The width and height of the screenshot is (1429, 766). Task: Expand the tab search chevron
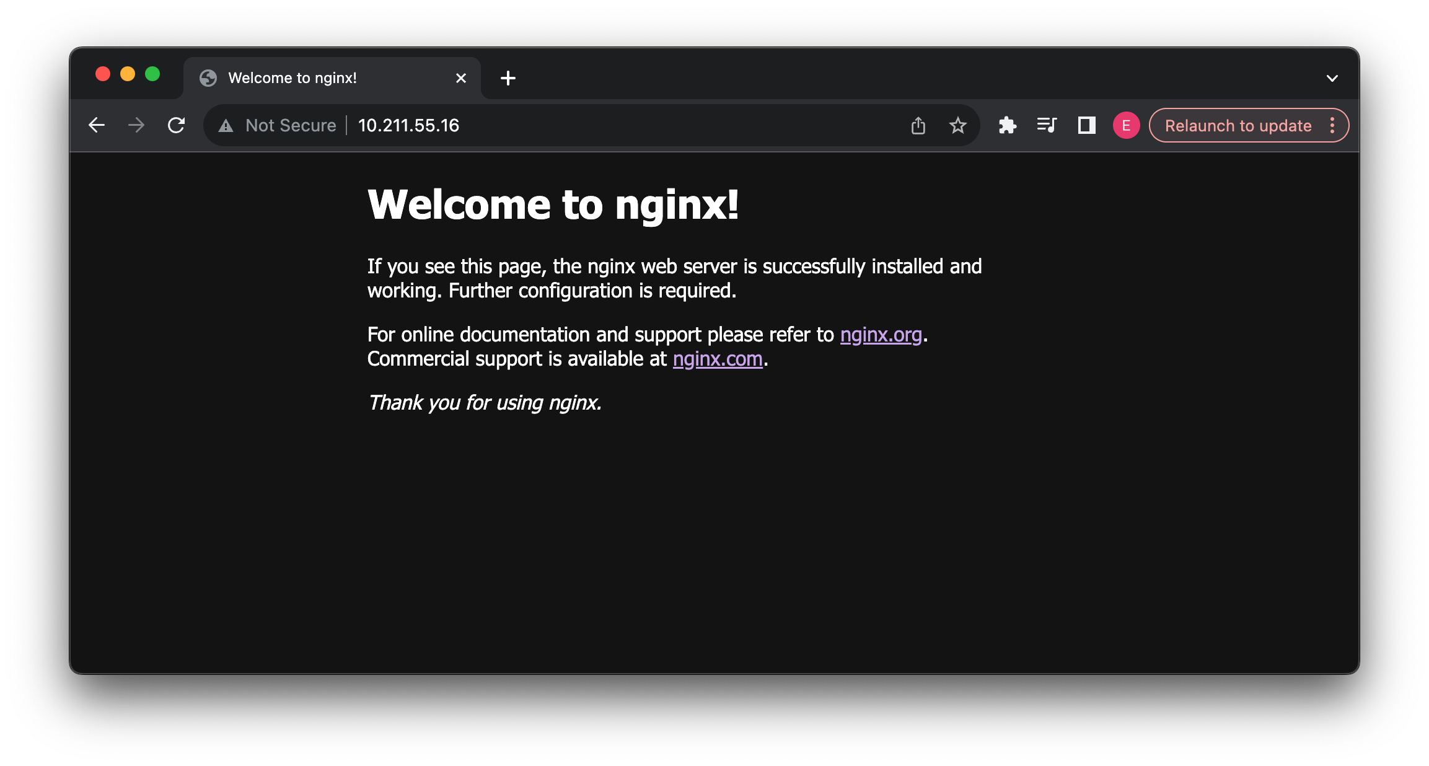tap(1332, 79)
